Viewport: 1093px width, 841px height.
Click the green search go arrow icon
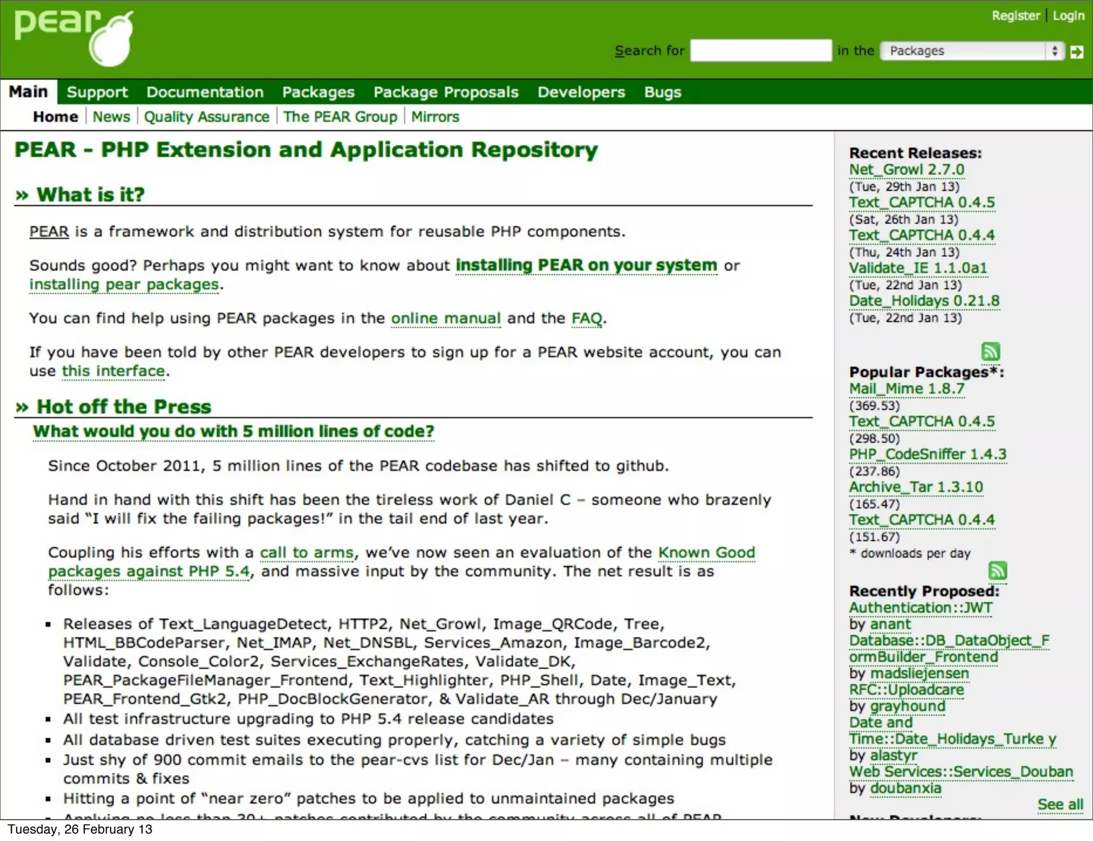coord(1076,52)
